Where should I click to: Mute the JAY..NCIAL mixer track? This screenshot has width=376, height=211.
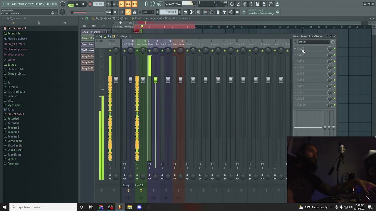point(125,51)
